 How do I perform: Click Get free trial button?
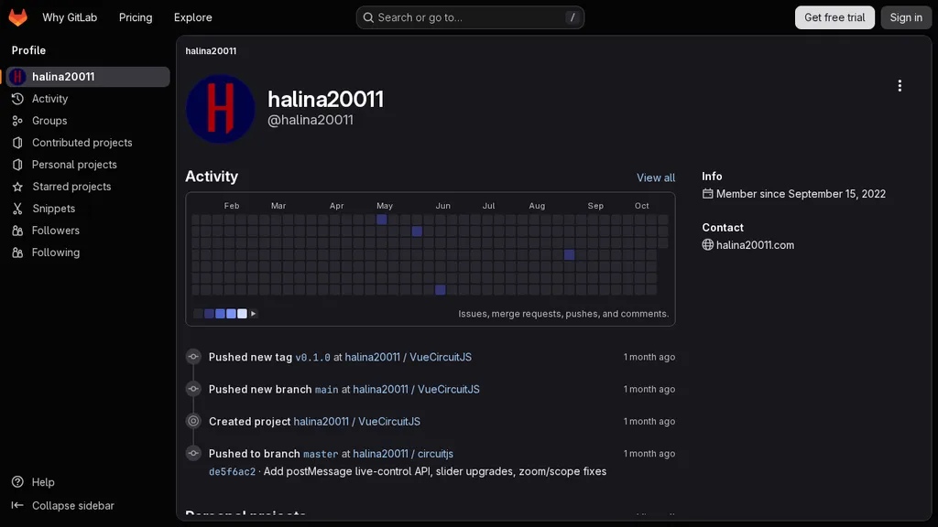tap(834, 17)
